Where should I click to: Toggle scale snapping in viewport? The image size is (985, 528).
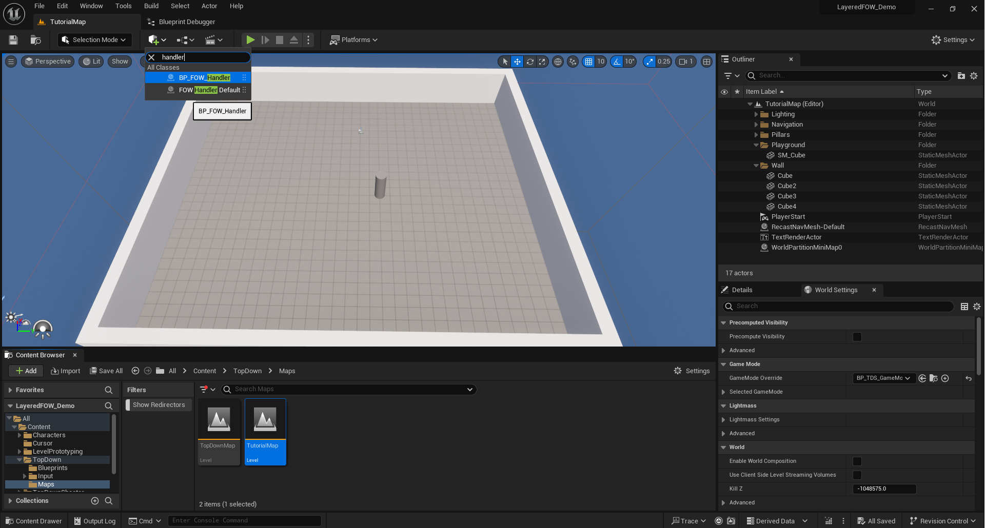(649, 62)
